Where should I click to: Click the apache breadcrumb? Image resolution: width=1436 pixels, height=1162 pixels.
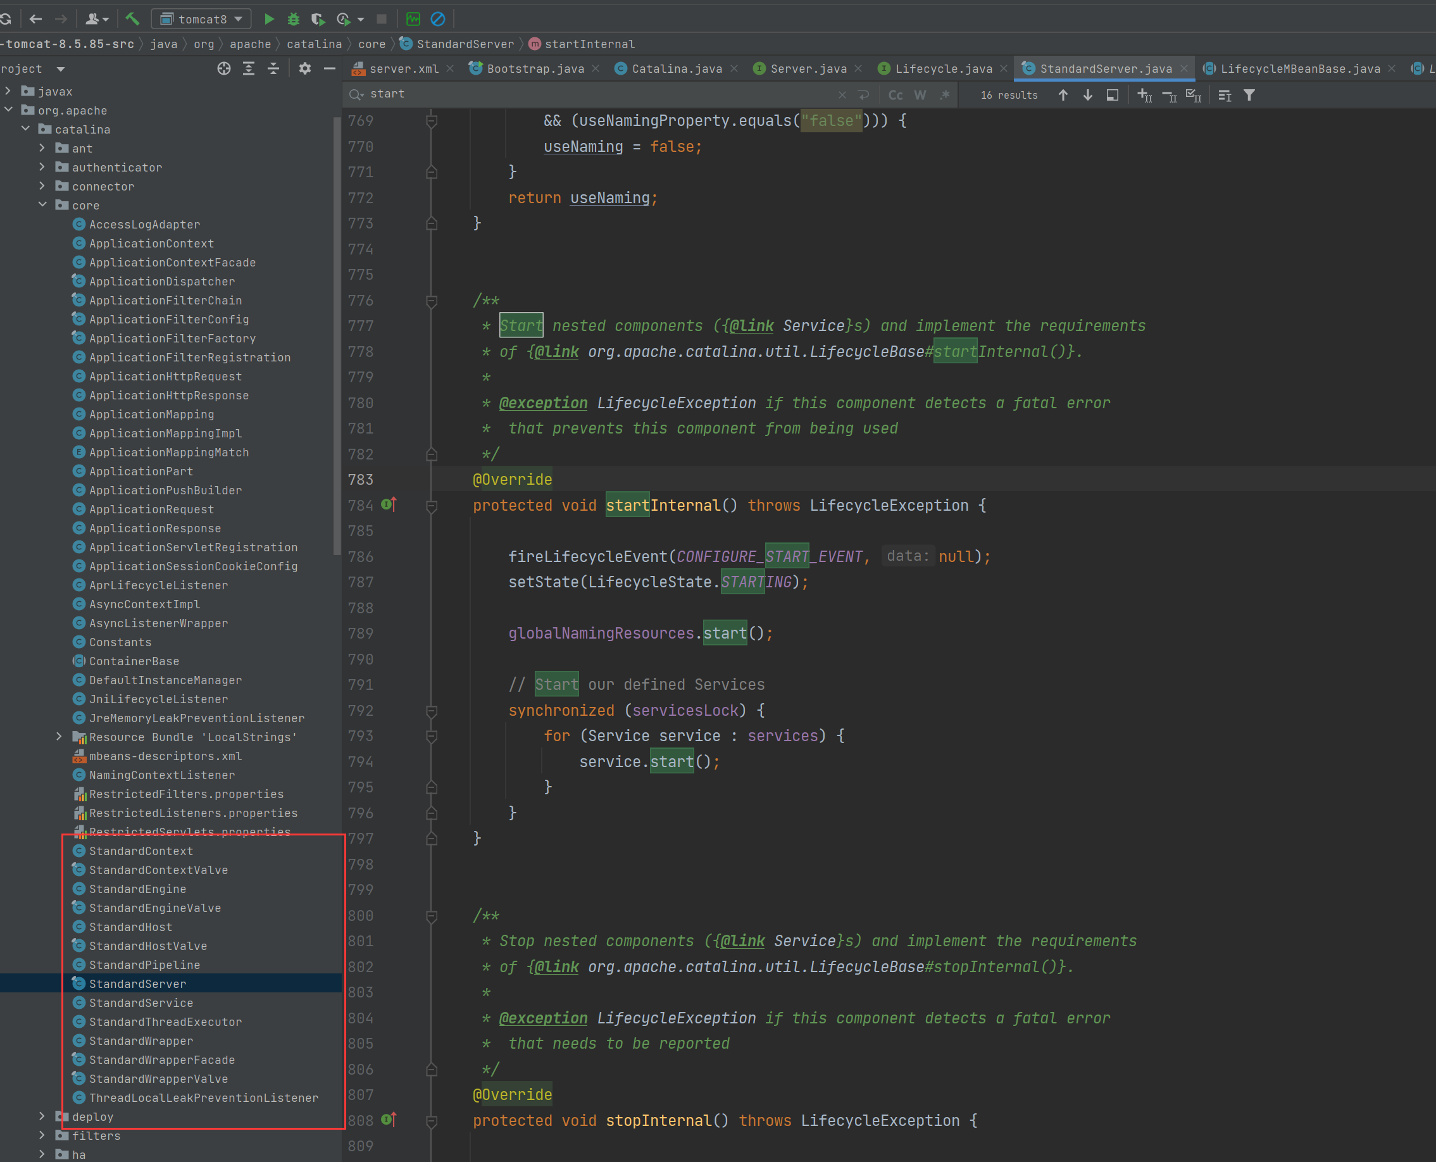250,44
